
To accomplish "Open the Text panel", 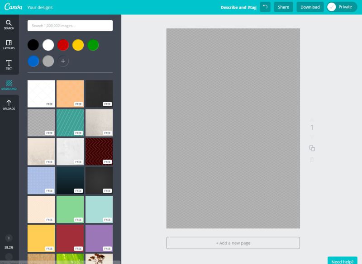I will click(9, 65).
